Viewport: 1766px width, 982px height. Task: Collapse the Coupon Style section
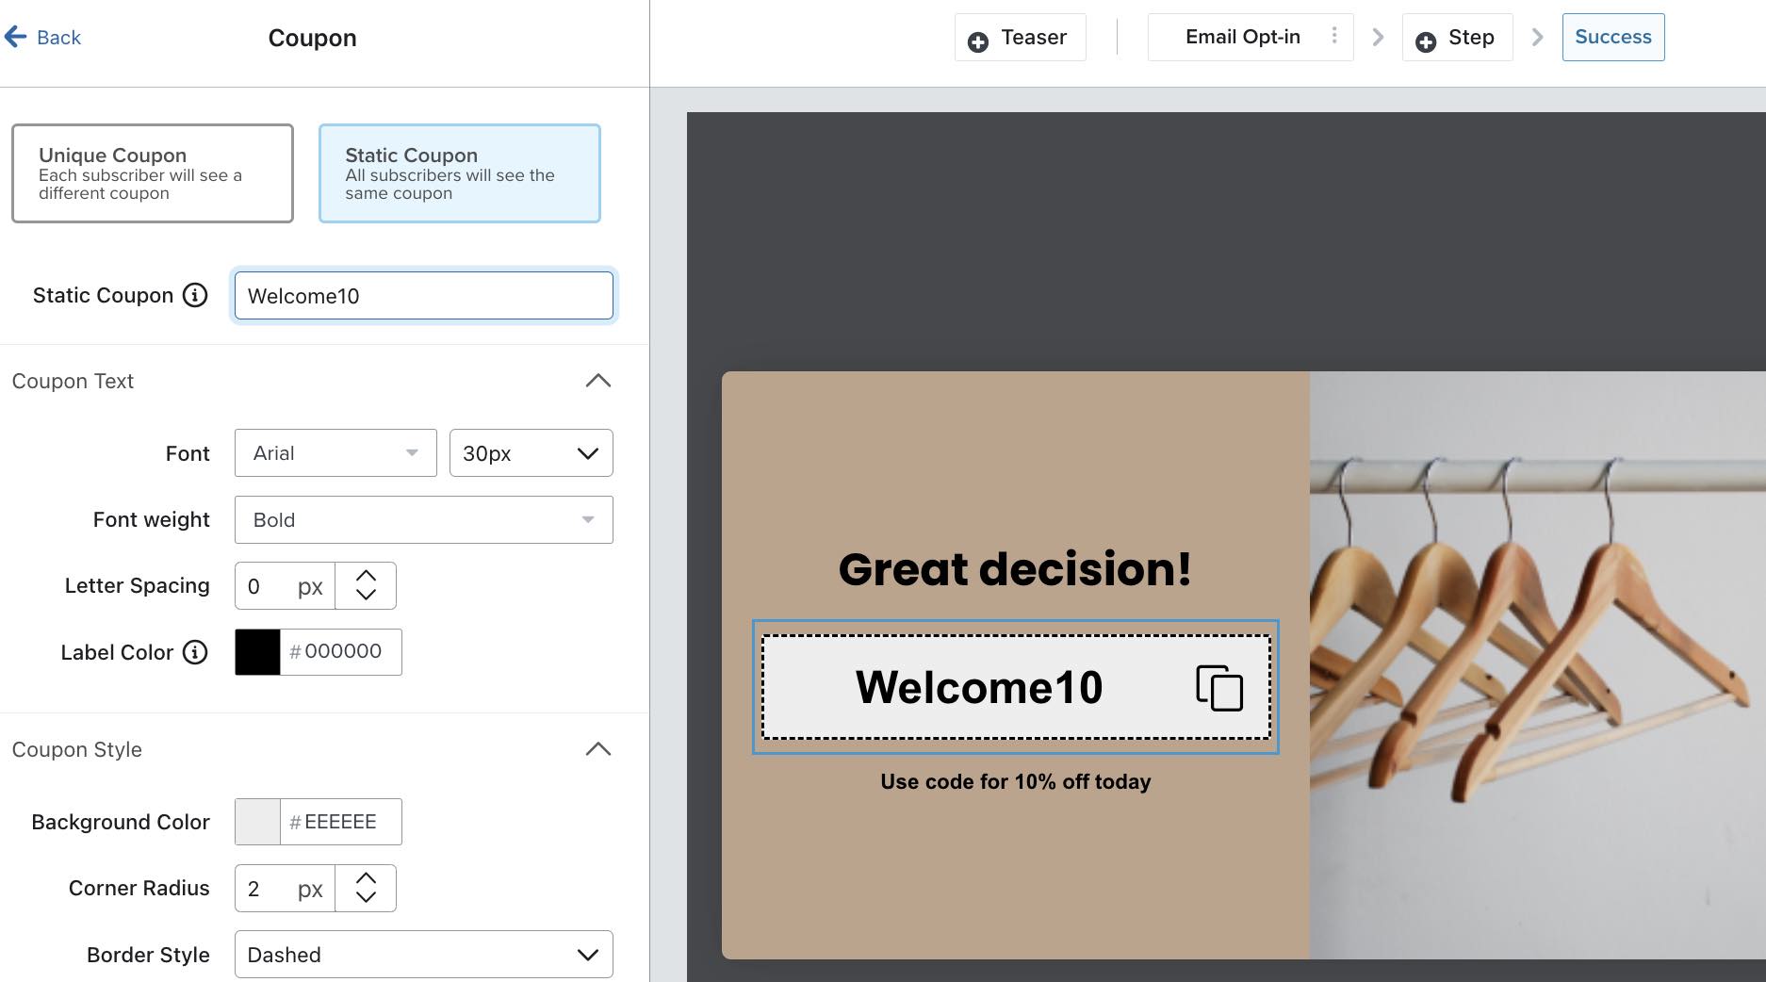pos(598,748)
